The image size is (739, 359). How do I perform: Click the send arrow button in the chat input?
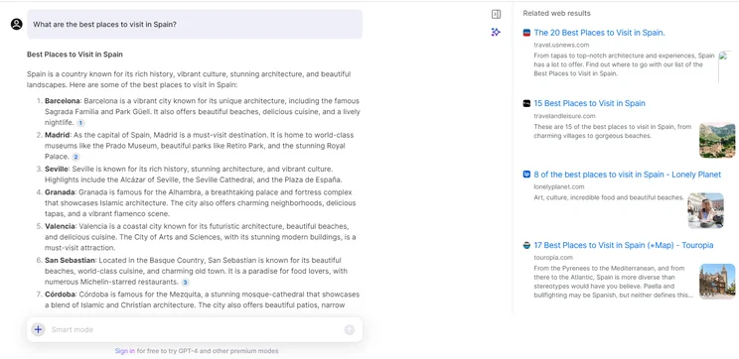(x=350, y=330)
